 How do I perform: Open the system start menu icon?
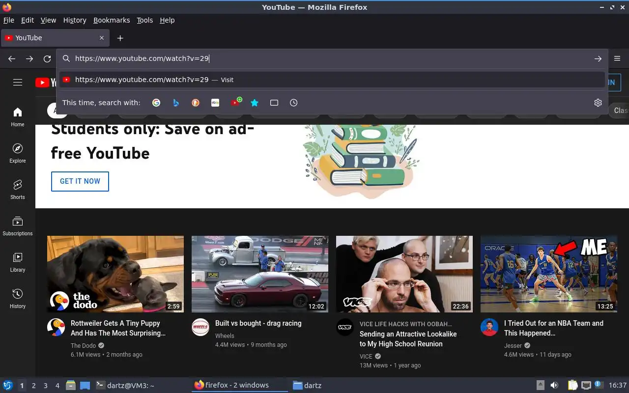[x=8, y=385]
